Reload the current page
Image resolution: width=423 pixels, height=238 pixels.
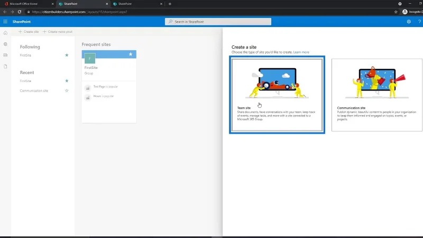pyautogui.click(x=20, y=12)
